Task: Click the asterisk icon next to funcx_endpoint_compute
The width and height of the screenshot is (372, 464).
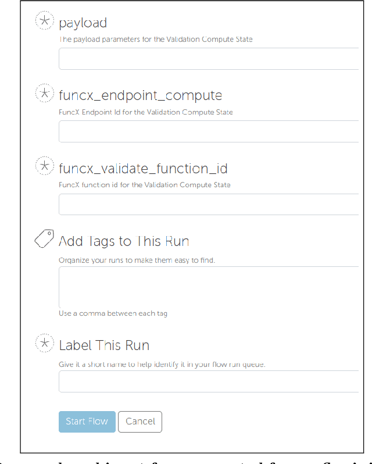Action: 44,93
